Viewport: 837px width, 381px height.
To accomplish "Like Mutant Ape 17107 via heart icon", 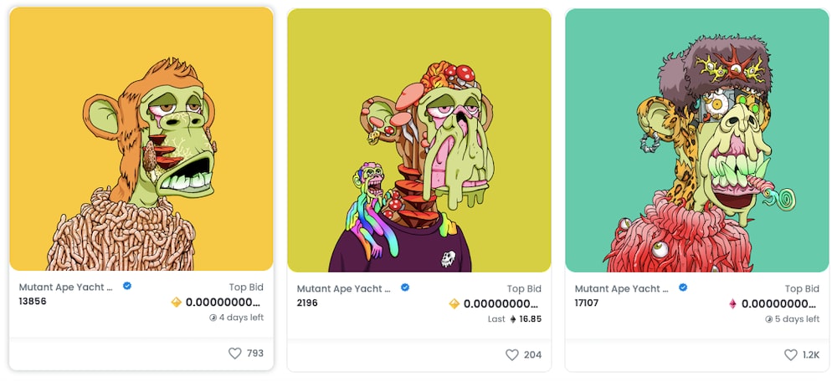I will (790, 355).
